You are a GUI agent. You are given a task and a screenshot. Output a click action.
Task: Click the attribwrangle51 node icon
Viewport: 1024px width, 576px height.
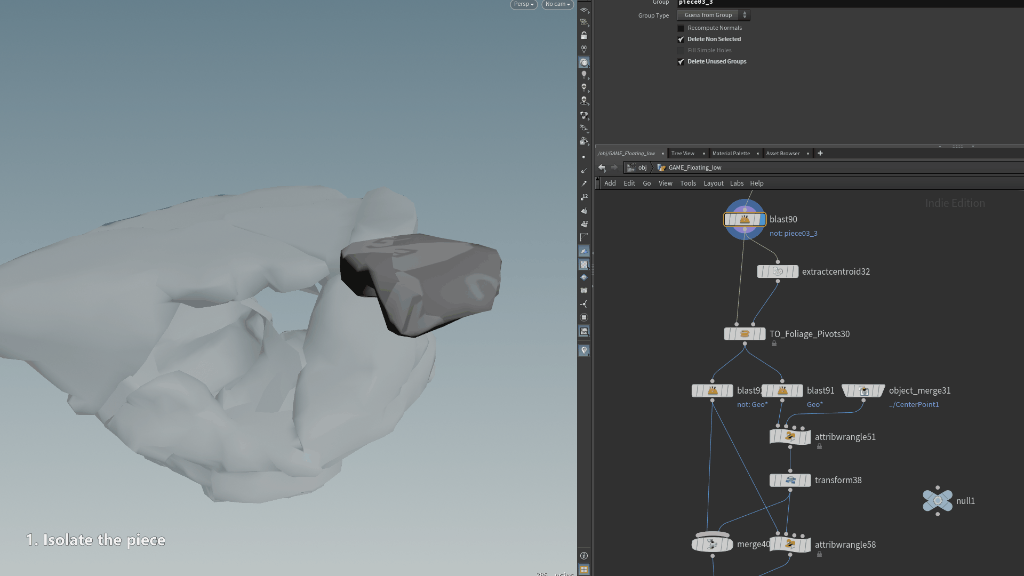[x=790, y=437]
